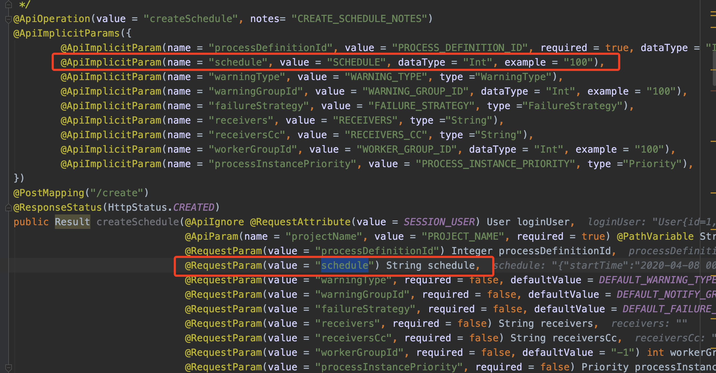
Task: Click the @PathVariable annotation
Action: click(x=655, y=236)
